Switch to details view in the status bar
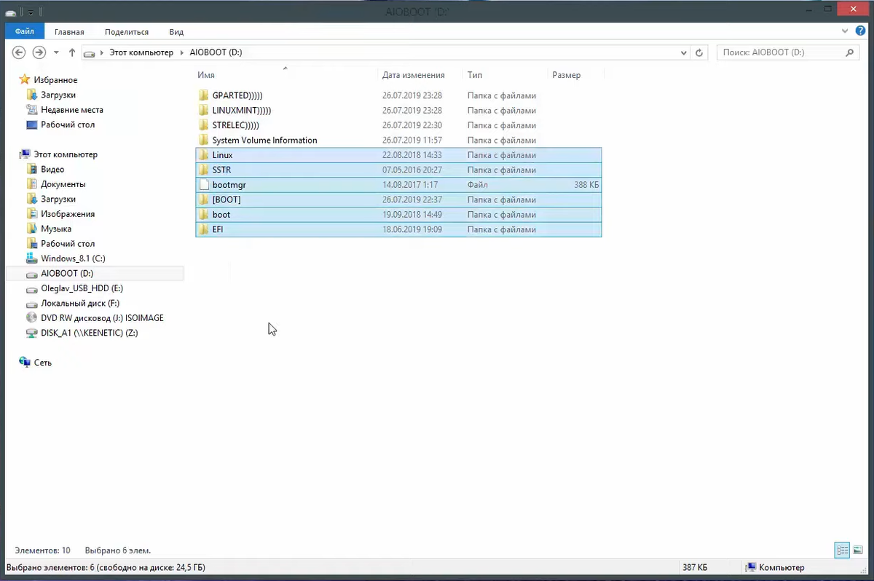 (x=842, y=550)
